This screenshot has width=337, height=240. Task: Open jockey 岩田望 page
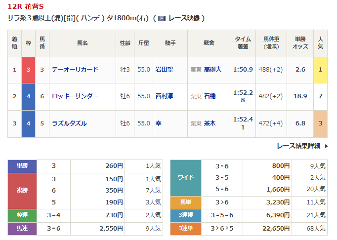click(165, 70)
